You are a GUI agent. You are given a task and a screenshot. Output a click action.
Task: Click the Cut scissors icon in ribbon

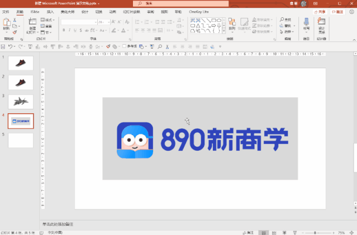15,20
